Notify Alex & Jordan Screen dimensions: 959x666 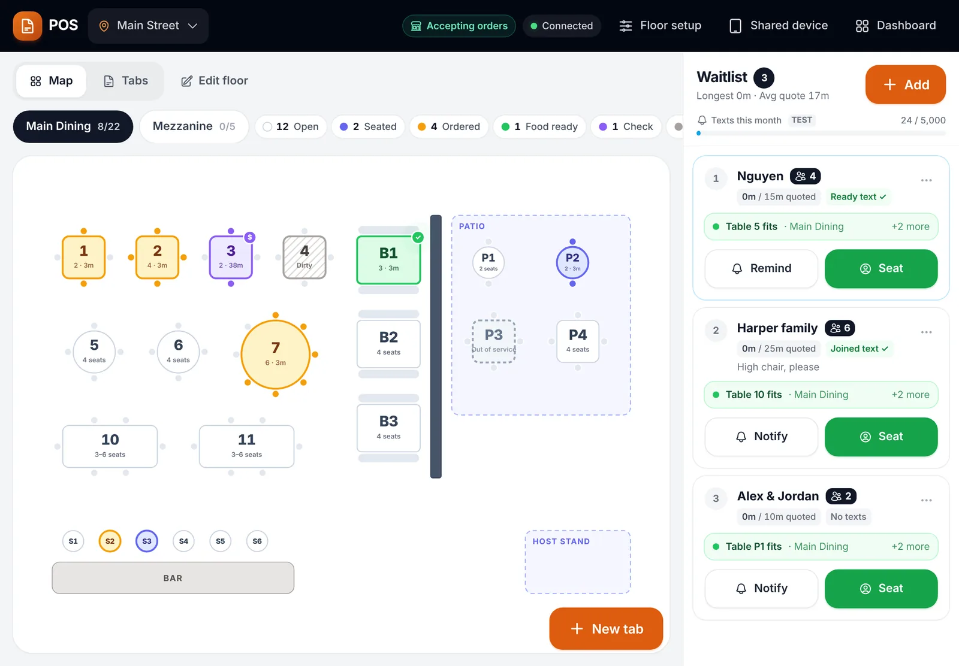click(x=761, y=589)
